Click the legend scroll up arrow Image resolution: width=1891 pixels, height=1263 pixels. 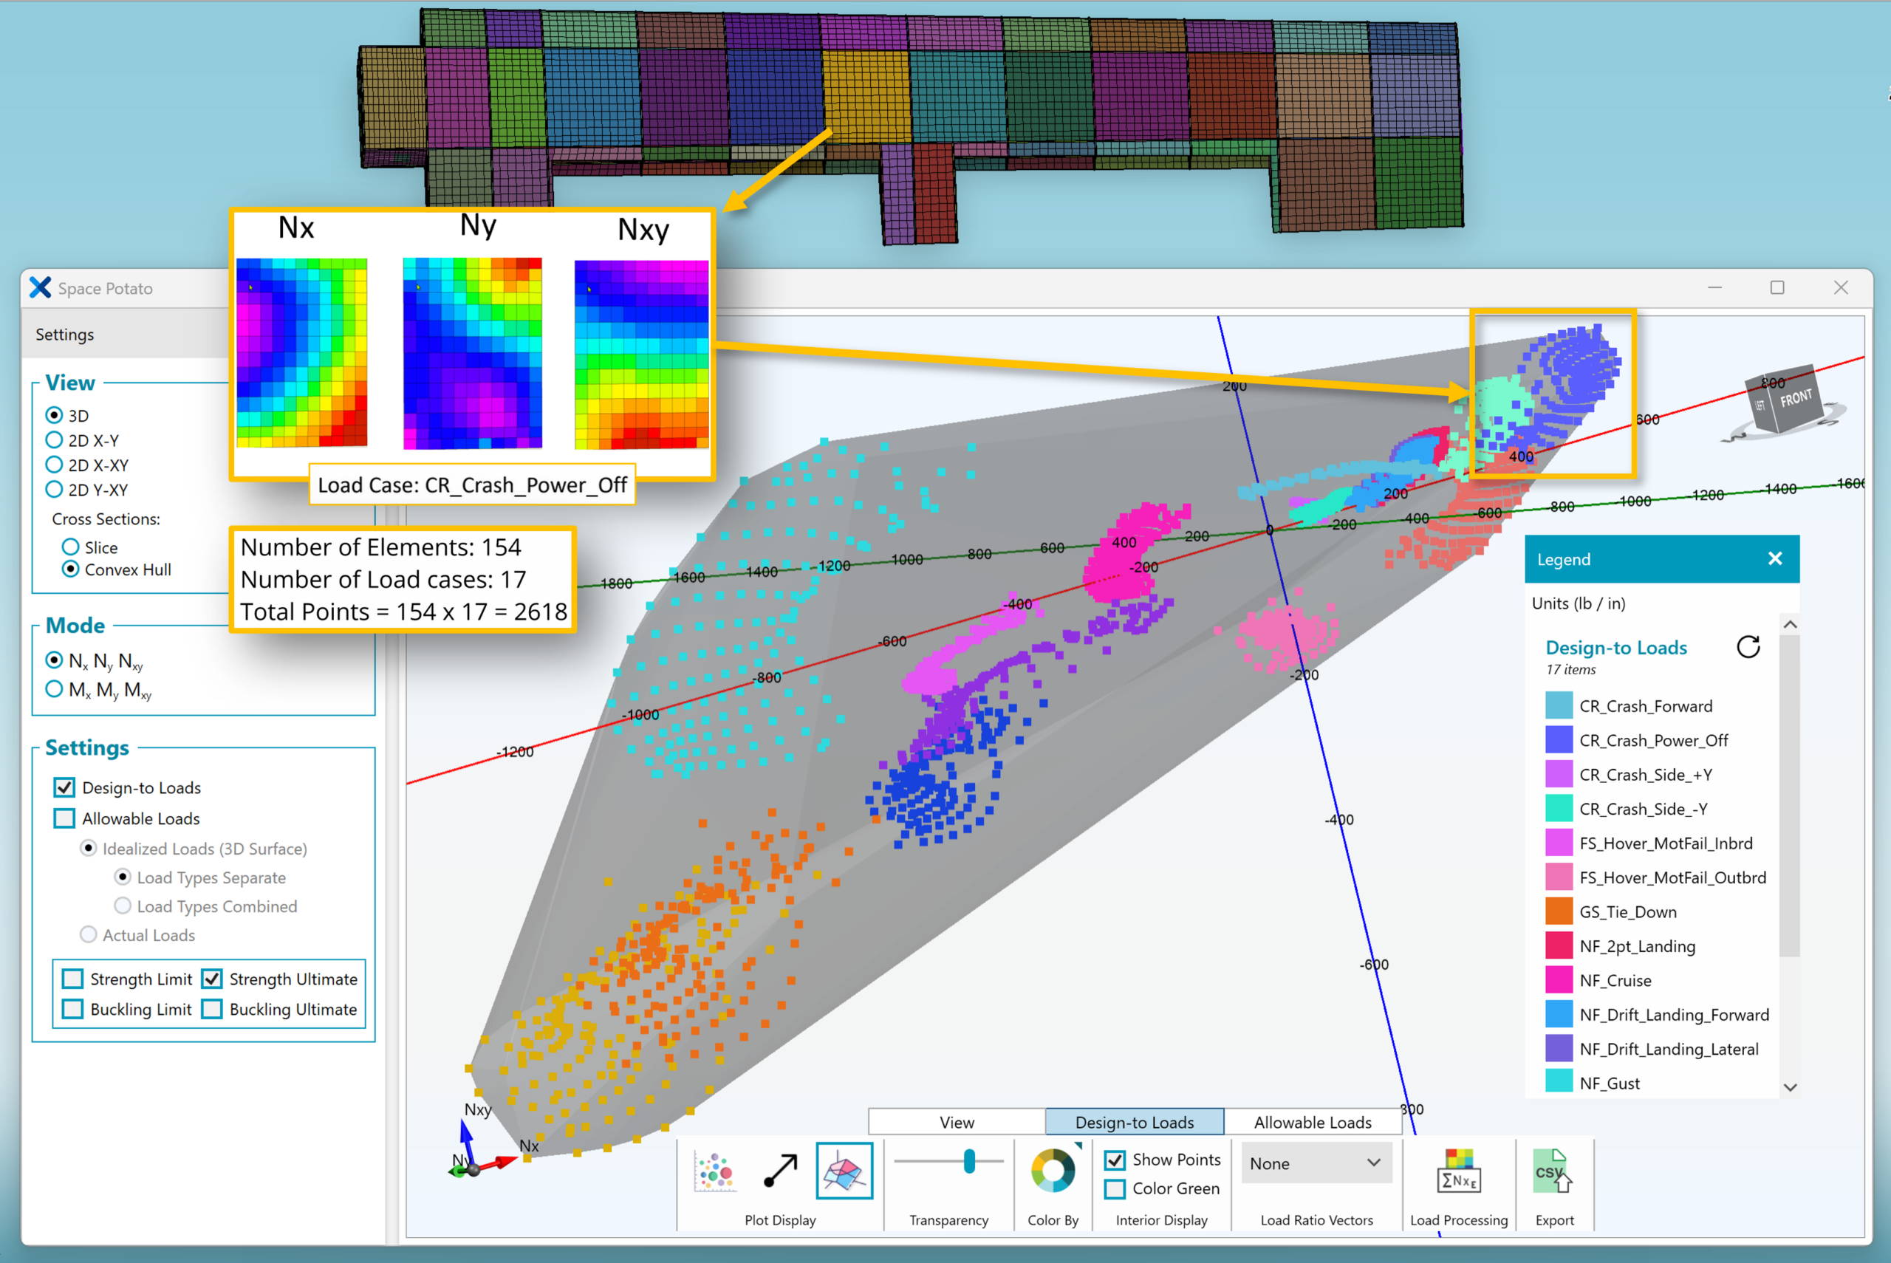point(1790,625)
